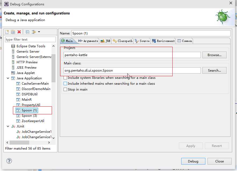Click the New launch configuration icon
The image size is (237, 171).
(x=7, y=32)
